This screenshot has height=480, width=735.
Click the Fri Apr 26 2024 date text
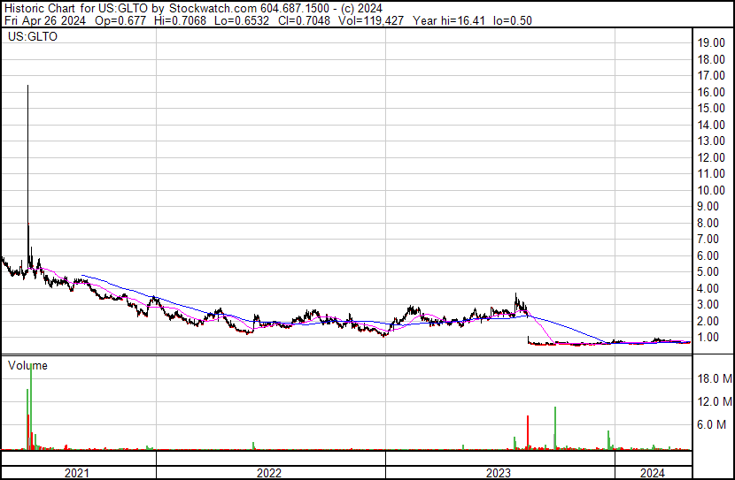point(45,20)
